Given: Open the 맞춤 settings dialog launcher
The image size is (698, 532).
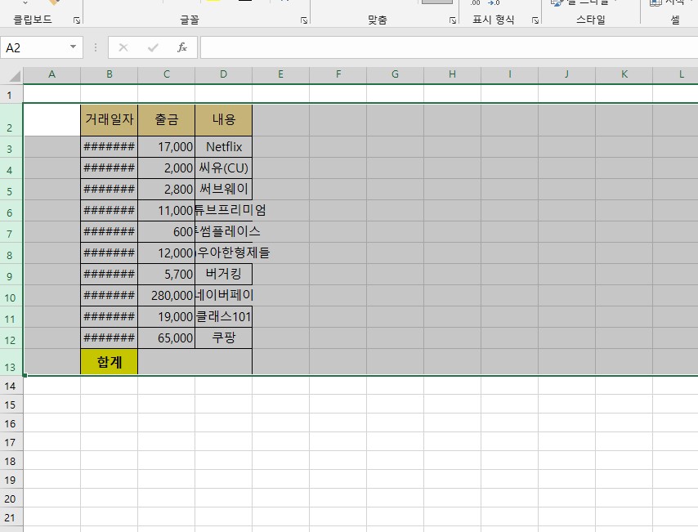Looking at the screenshot, I should click(x=453, y=20).
